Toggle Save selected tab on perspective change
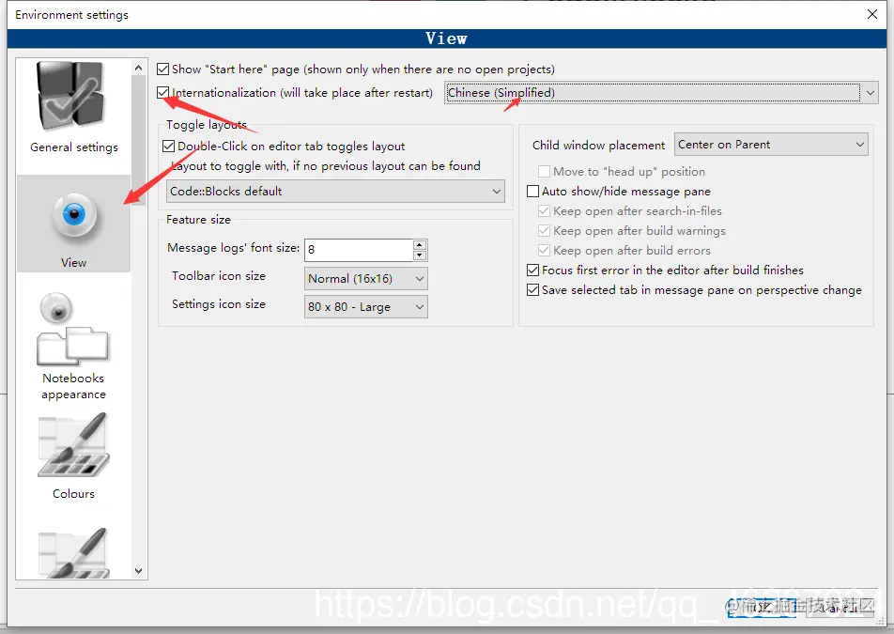This screenshot has height=634, width=894. [x=533, y=289]
